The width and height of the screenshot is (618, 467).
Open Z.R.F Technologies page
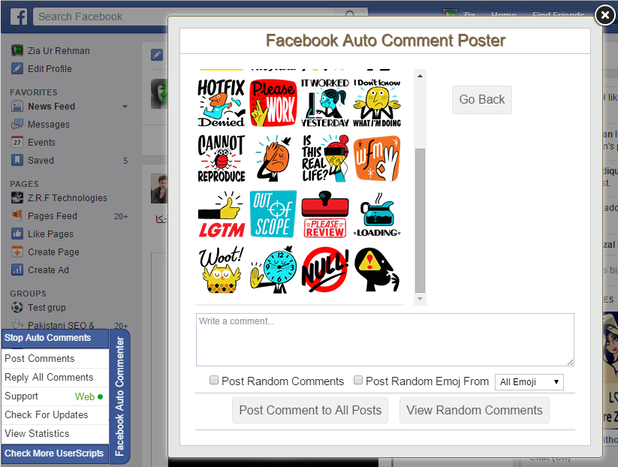pos(68,197)
